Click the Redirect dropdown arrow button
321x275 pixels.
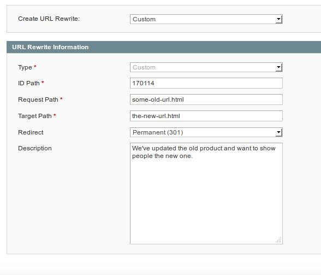coord(278,132)
